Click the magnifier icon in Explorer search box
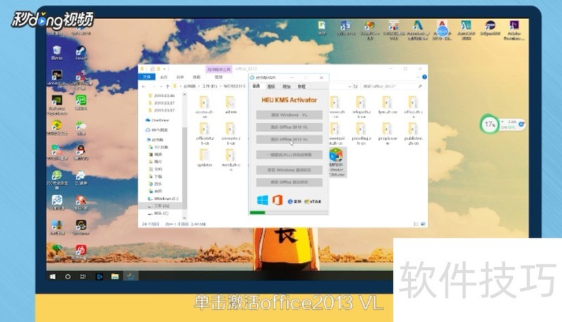The width and height of the screenshot is (562, 322). 420,86
